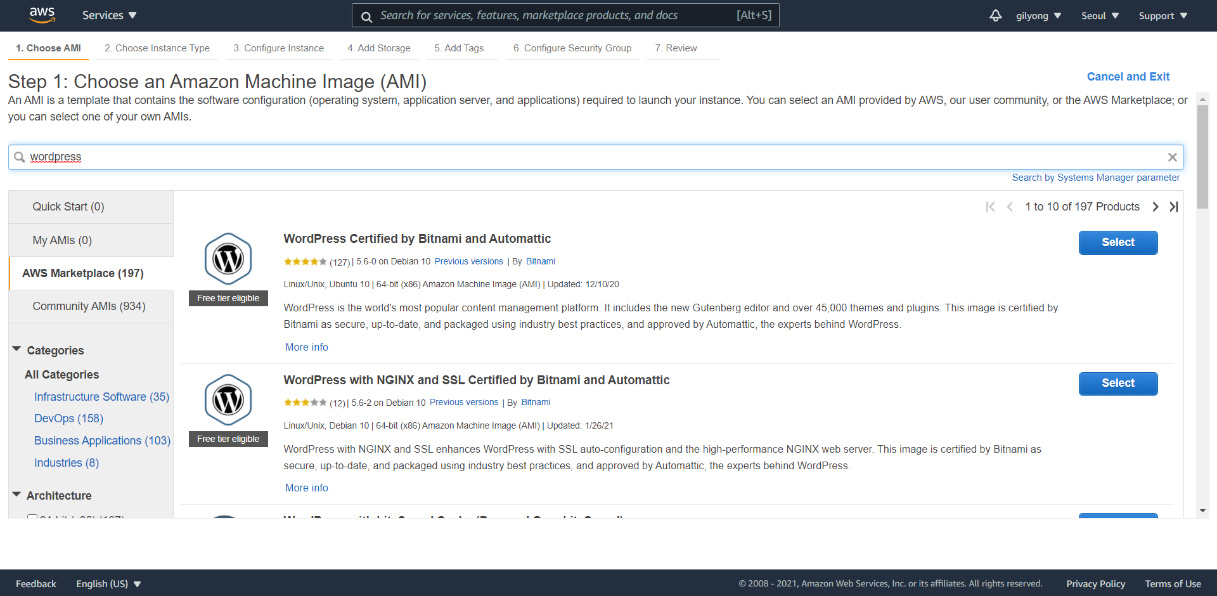Clear the wordpress search with X icon
The height and width of the screenshot is (596, 1217).
(x=1172, y=157)
